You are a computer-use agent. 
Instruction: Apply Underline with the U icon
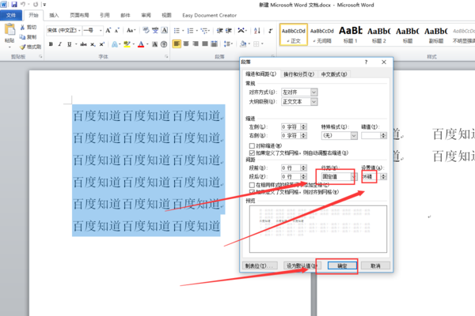coord(70,44)
